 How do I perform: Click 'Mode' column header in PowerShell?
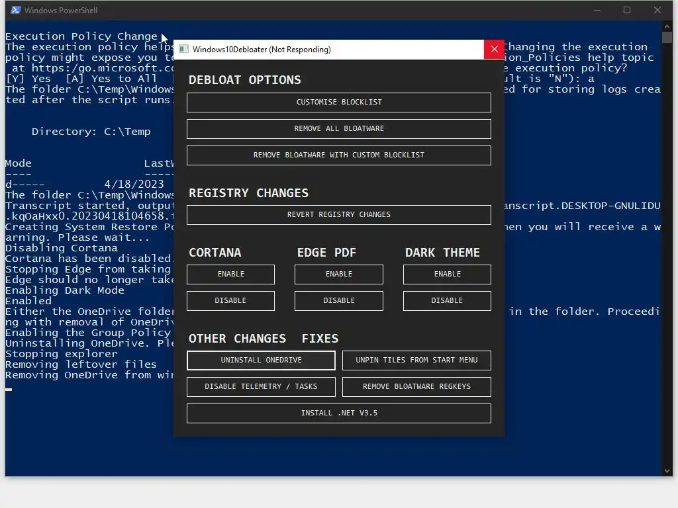18,163
